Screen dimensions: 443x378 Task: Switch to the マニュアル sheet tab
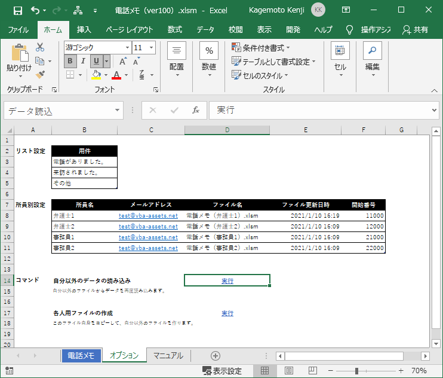point(168,356)
